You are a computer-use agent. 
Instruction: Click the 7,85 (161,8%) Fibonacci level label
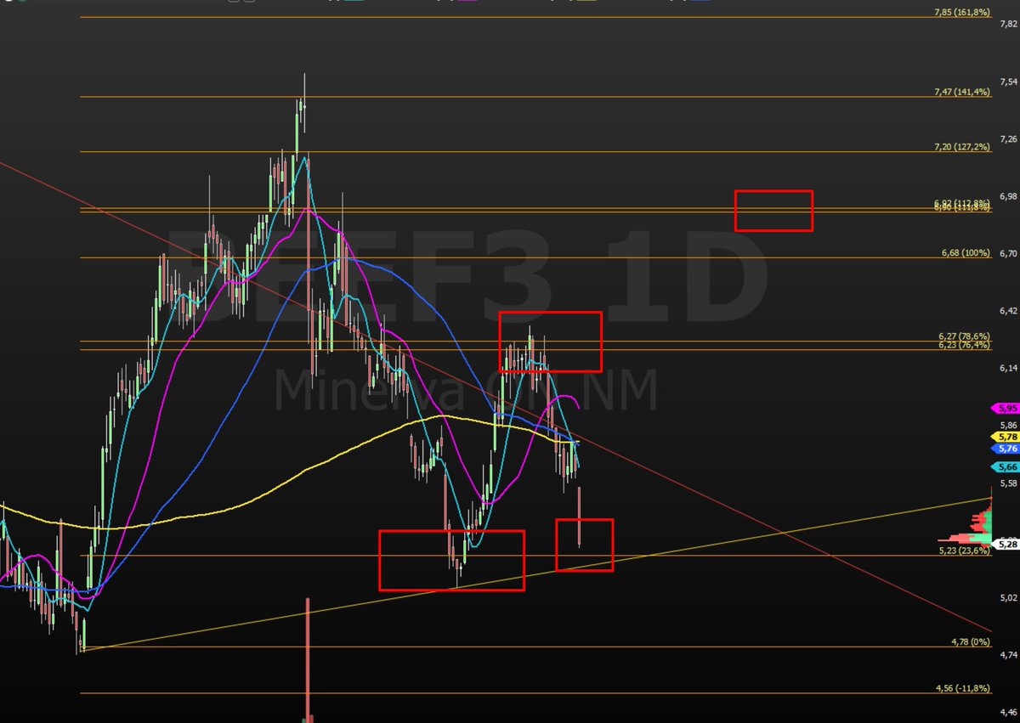961,13
